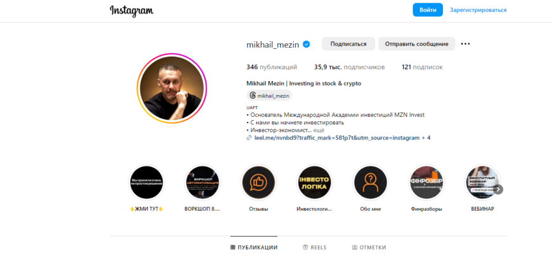Click the Войти button
The image size is (552, 254).
[428, 10]
